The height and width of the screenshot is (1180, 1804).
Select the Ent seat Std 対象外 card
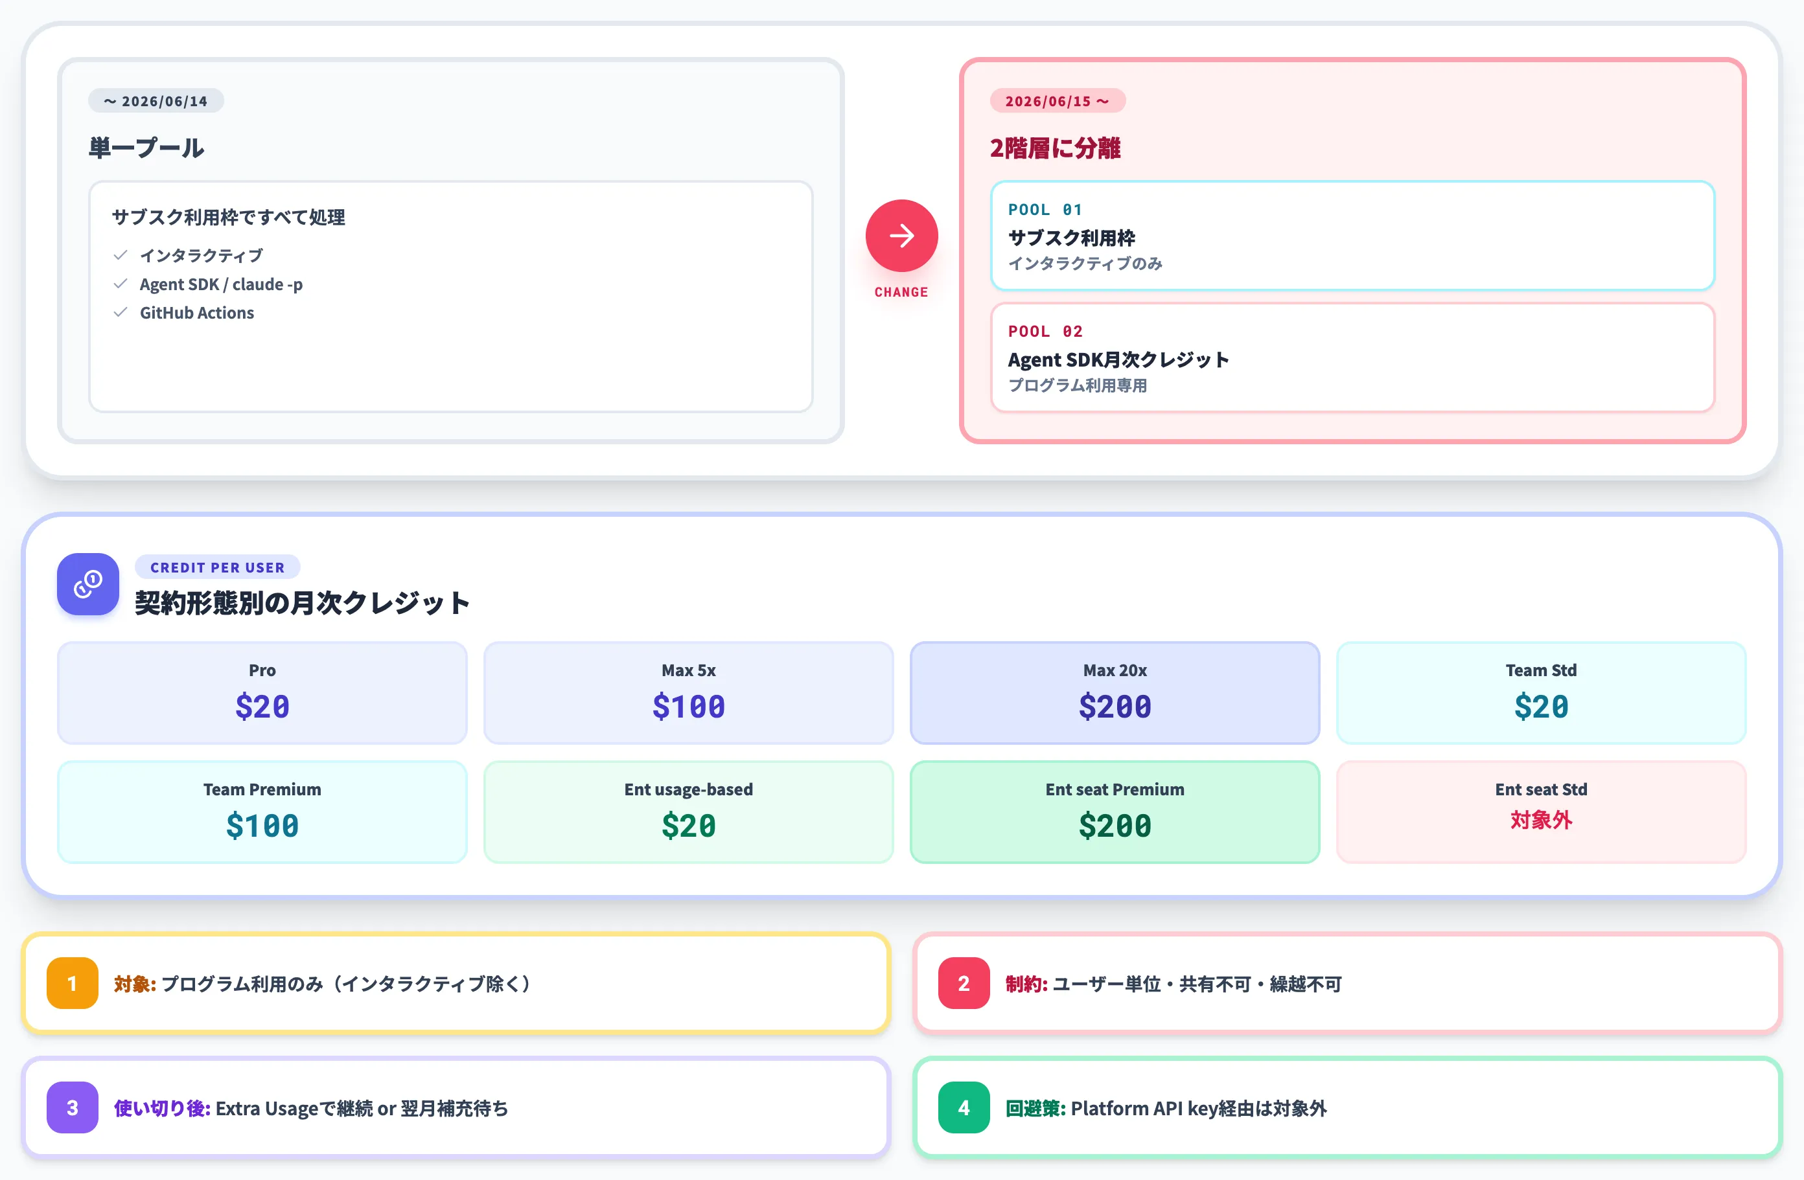[x=1541, y=812]
